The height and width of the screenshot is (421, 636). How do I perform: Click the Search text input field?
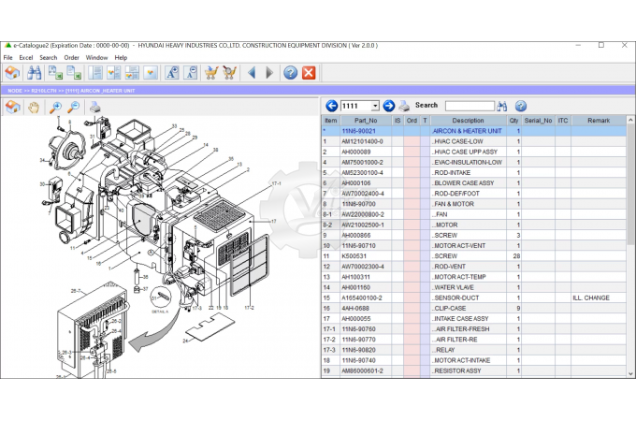(469, 106)
